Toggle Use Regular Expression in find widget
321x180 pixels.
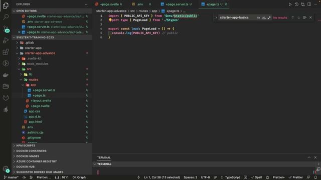pos(269,18)
